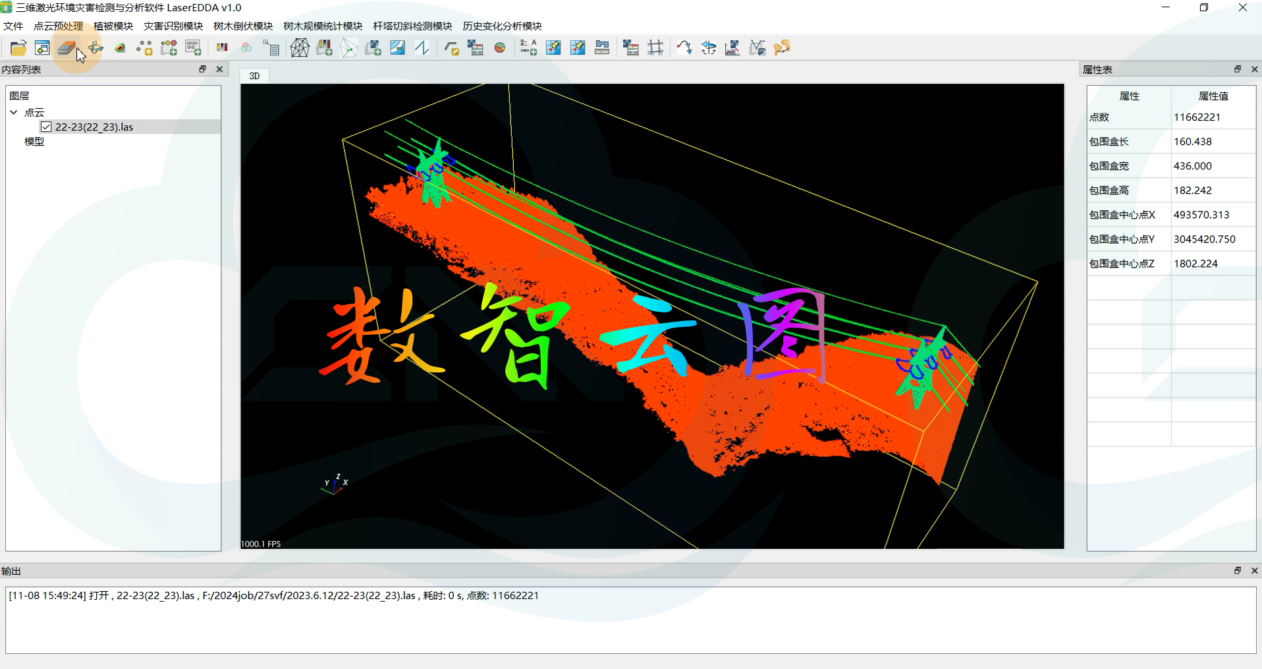Viewport: 1262px width, 669px height.
Task: Click the ruler measurement icon
Action: [602, 48]
